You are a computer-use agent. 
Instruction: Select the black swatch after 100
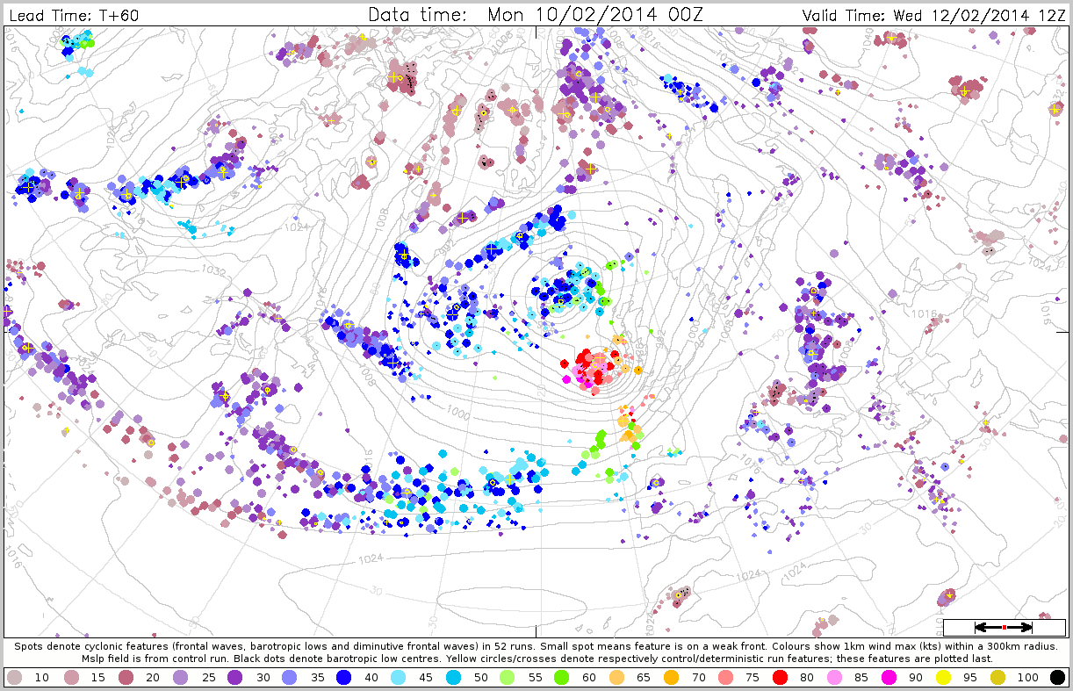coord(1056,677)
